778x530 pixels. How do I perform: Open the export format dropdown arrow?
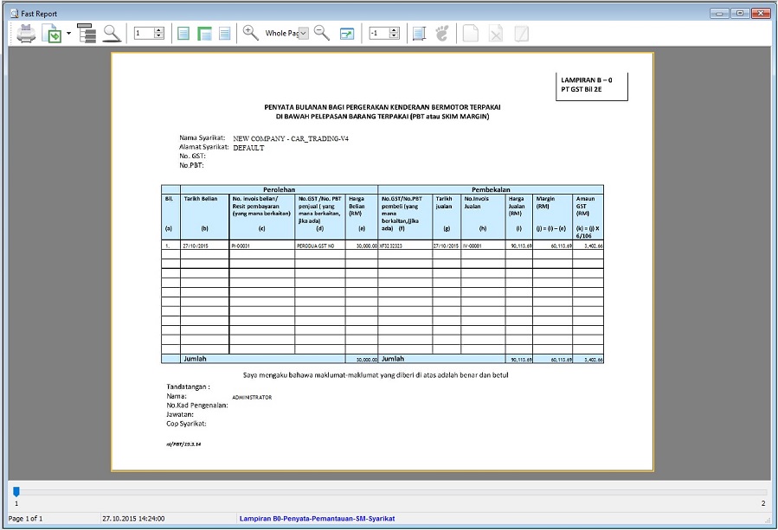coord(68,34)
